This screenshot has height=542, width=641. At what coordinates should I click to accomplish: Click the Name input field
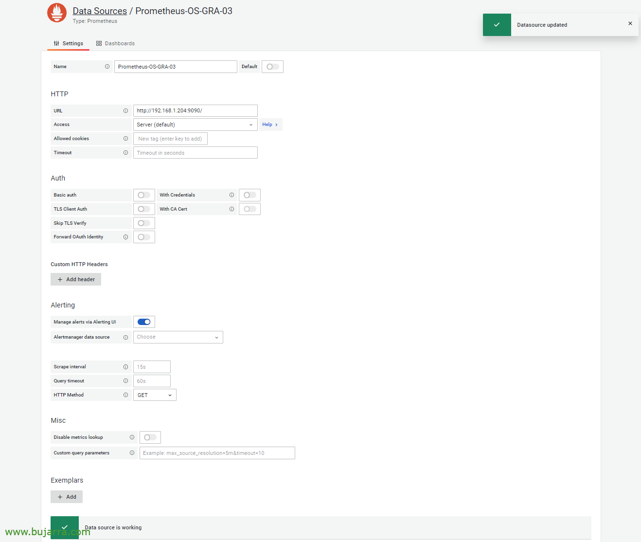(x=176, y=67)
